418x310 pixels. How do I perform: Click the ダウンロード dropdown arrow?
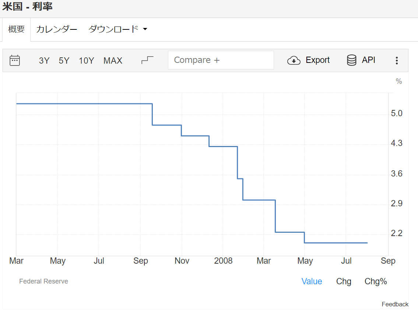click(x=145, y=29)
